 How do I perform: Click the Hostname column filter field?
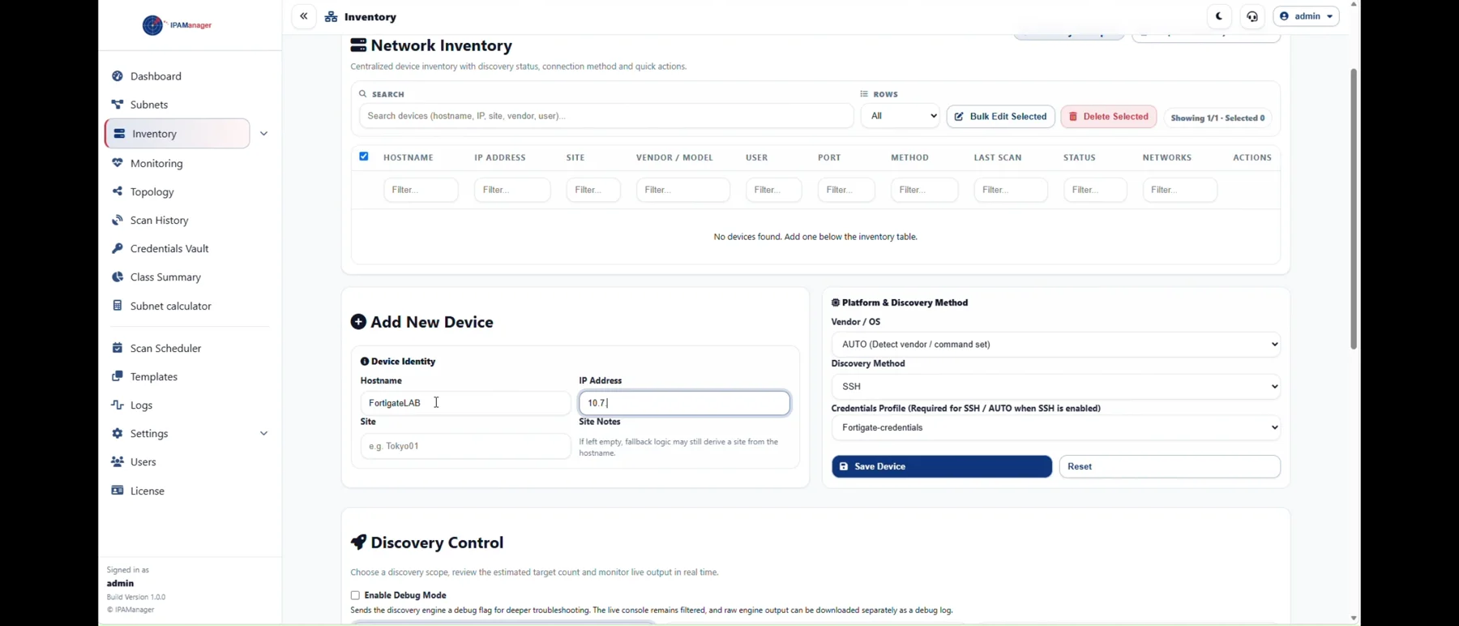point(421,190)
